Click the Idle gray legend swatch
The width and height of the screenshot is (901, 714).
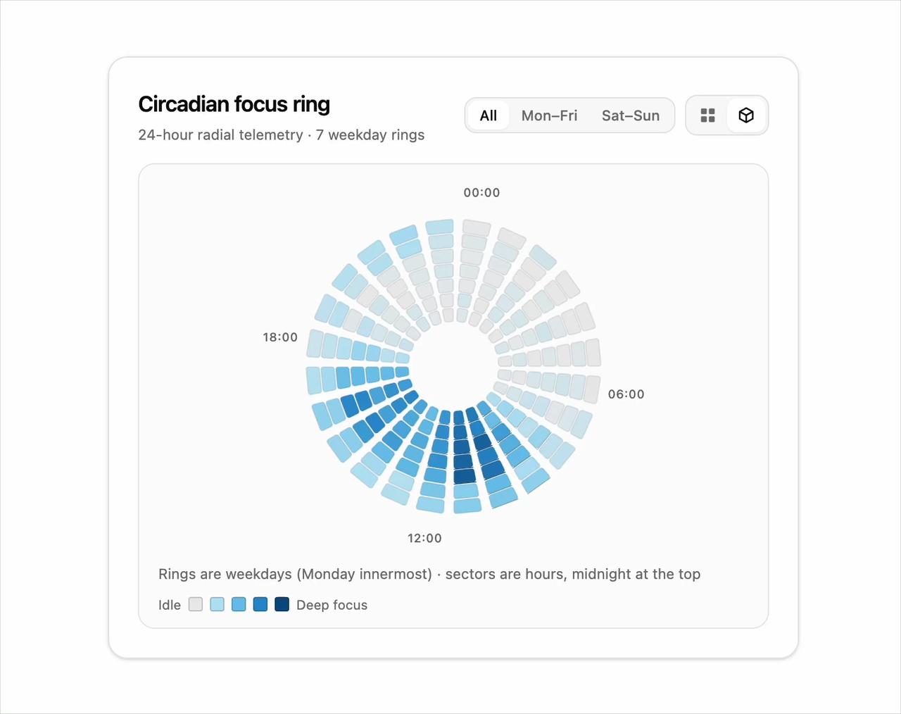[196, 604]
